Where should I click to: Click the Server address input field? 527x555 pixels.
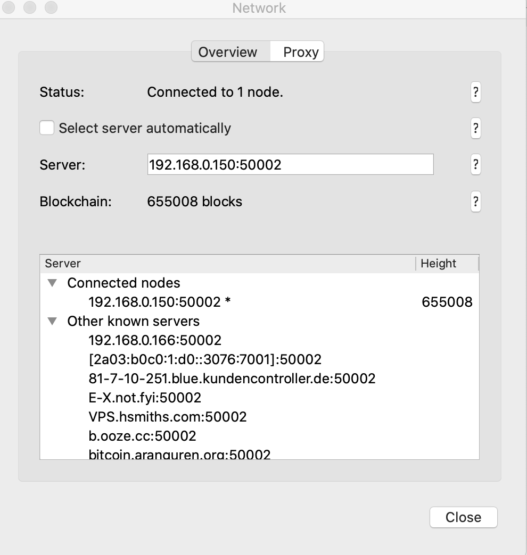[290, 164]
